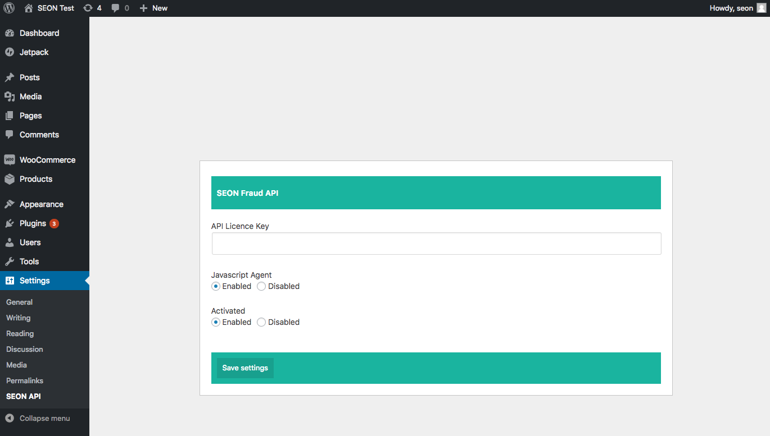770x436 pixels.
Task: Open the updates icon showing 4
Action: pos(88,8)
